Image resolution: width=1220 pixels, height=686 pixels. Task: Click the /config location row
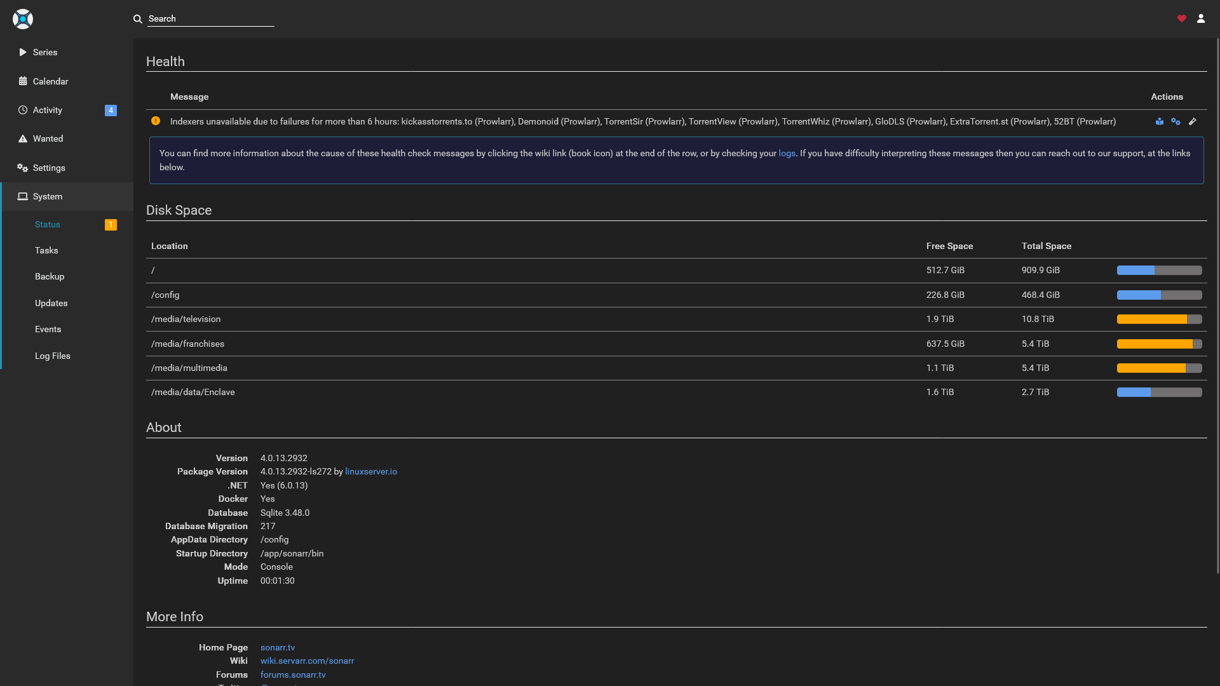click(x=676, y=295)
